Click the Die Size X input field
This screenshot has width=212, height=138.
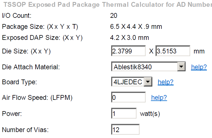(x=128, y=51)
